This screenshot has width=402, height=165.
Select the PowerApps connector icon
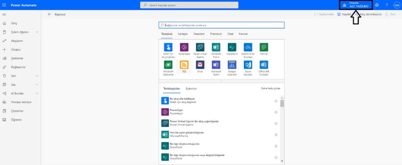point(184,47)
